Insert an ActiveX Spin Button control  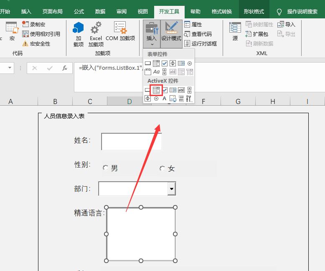click(x=147, y=99)
